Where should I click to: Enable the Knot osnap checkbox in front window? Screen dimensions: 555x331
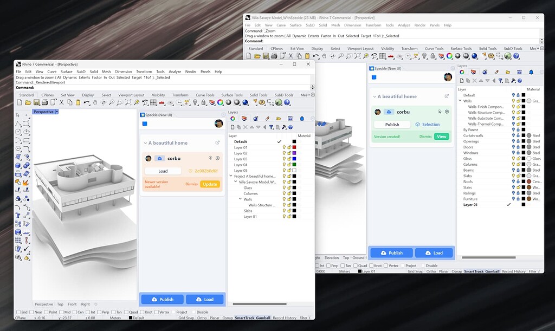(x=142, y=312)
